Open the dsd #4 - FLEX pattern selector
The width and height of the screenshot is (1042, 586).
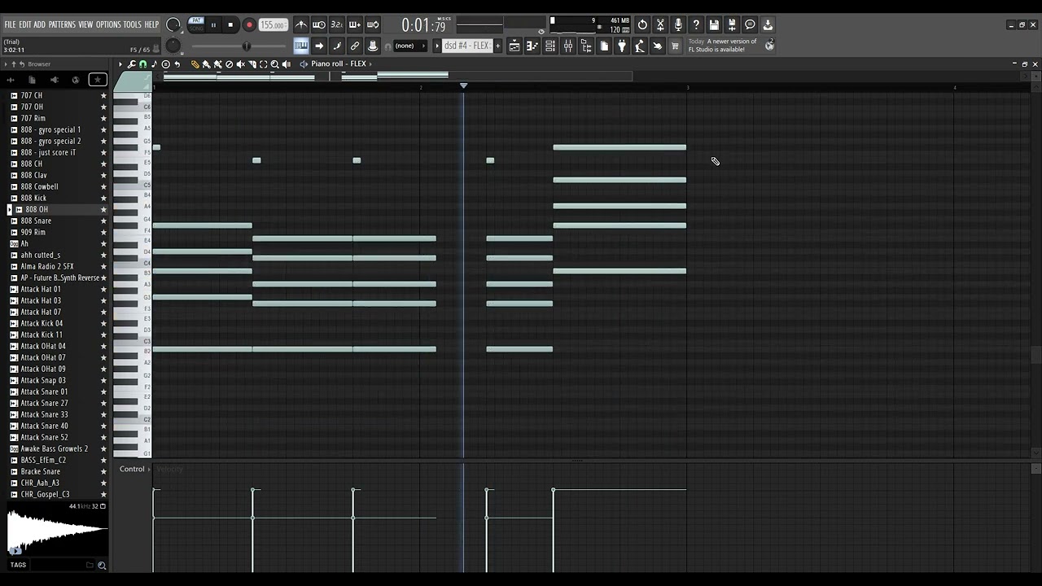(x=466, y=46)
